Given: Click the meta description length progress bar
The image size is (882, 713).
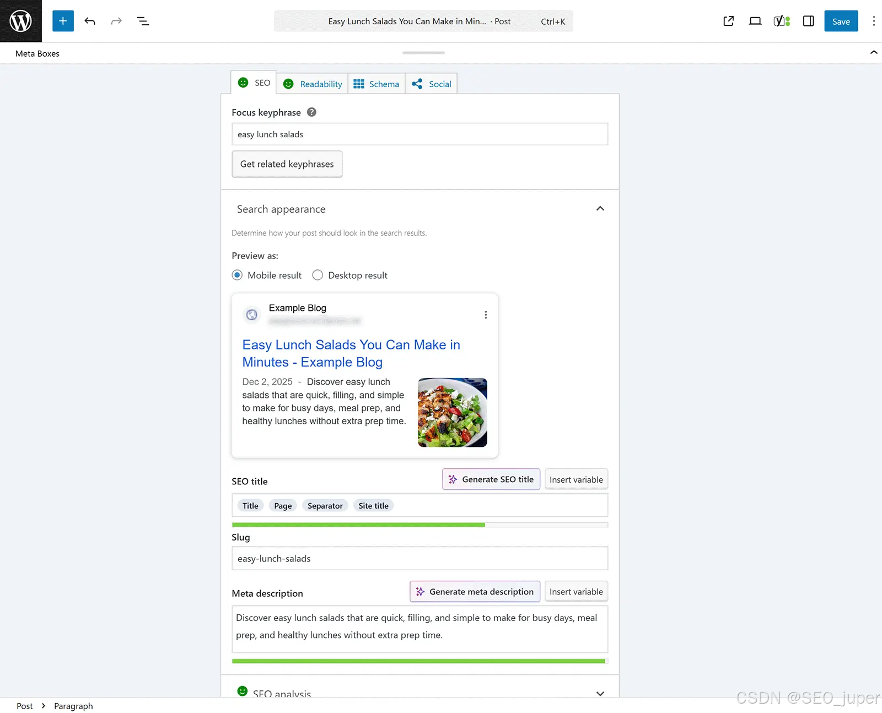Looking at the screenshot, I should (x=420, y=661).
